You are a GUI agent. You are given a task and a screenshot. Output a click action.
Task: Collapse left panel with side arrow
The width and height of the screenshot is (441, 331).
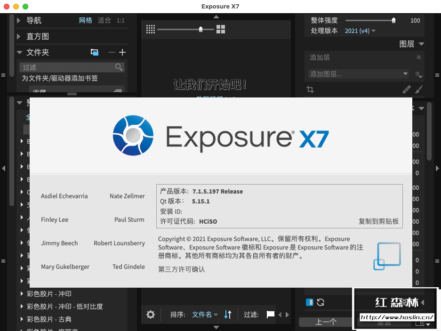(x=4, y=168)
